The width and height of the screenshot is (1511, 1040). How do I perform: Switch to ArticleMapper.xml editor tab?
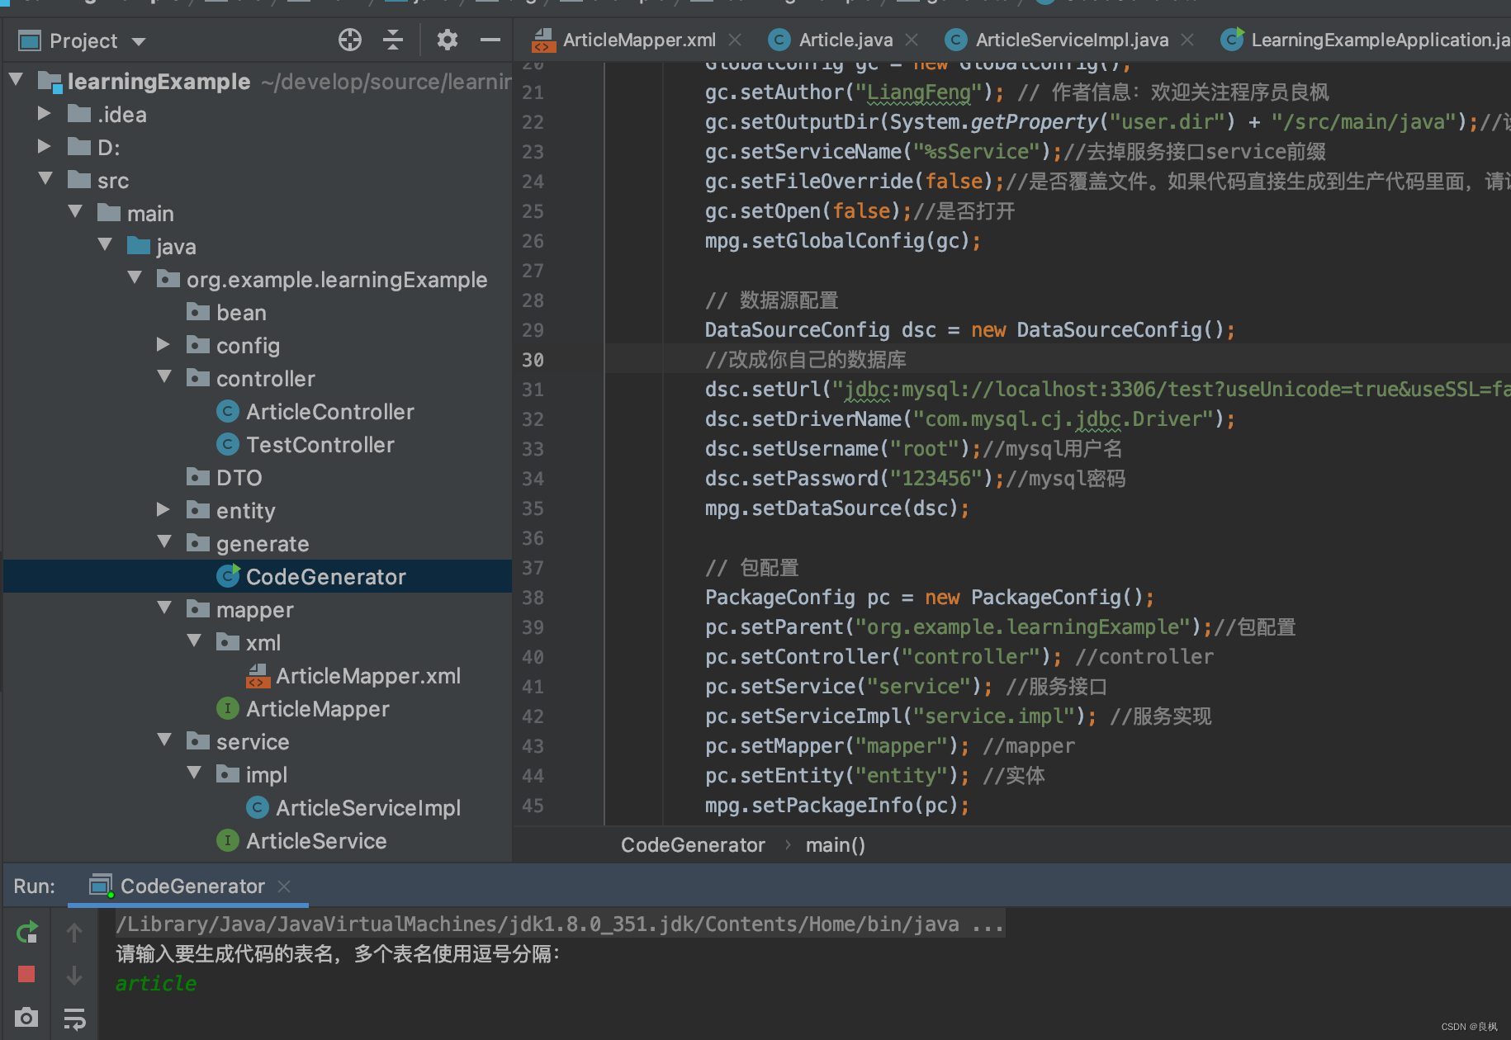[639, 40]
